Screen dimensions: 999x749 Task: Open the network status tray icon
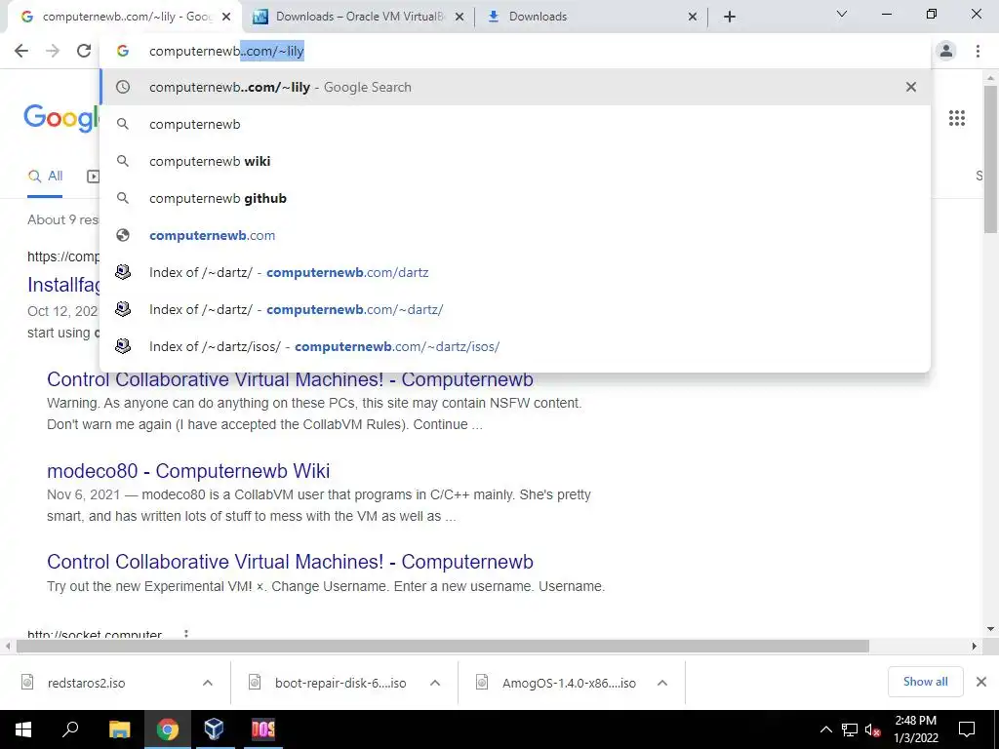[850, 729]
